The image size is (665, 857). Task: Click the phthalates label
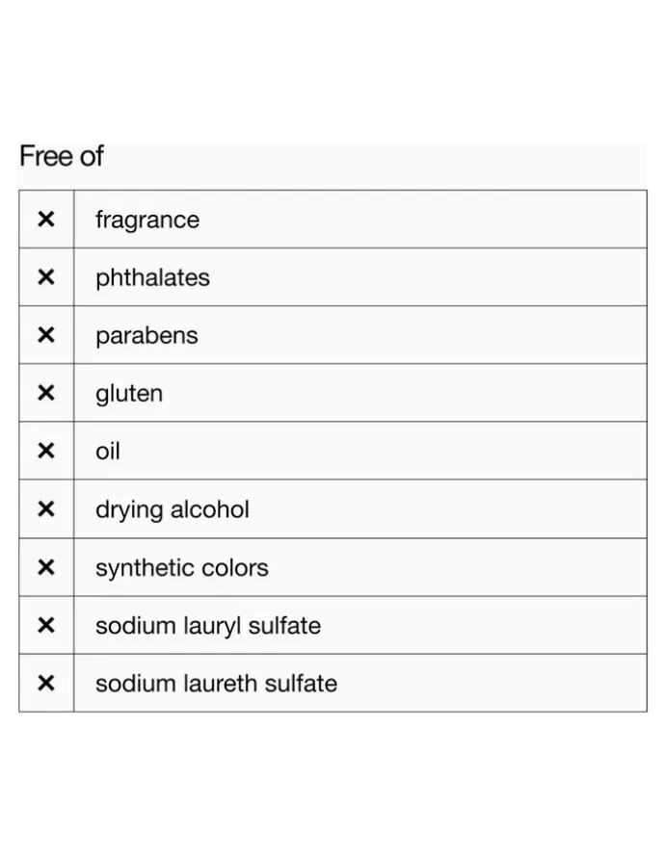tap(152, 278)
